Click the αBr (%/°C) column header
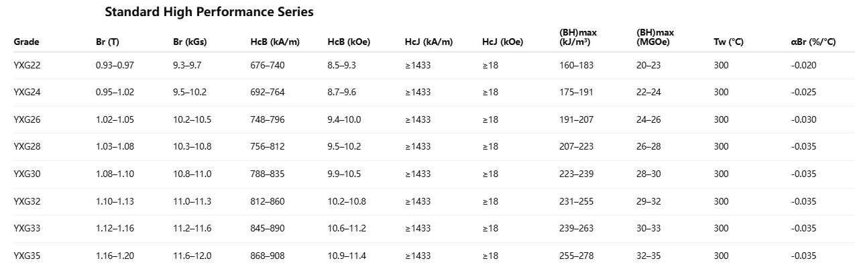Image resolution: width=855 pixels, height=269 pixels. [x=813, y=42]
